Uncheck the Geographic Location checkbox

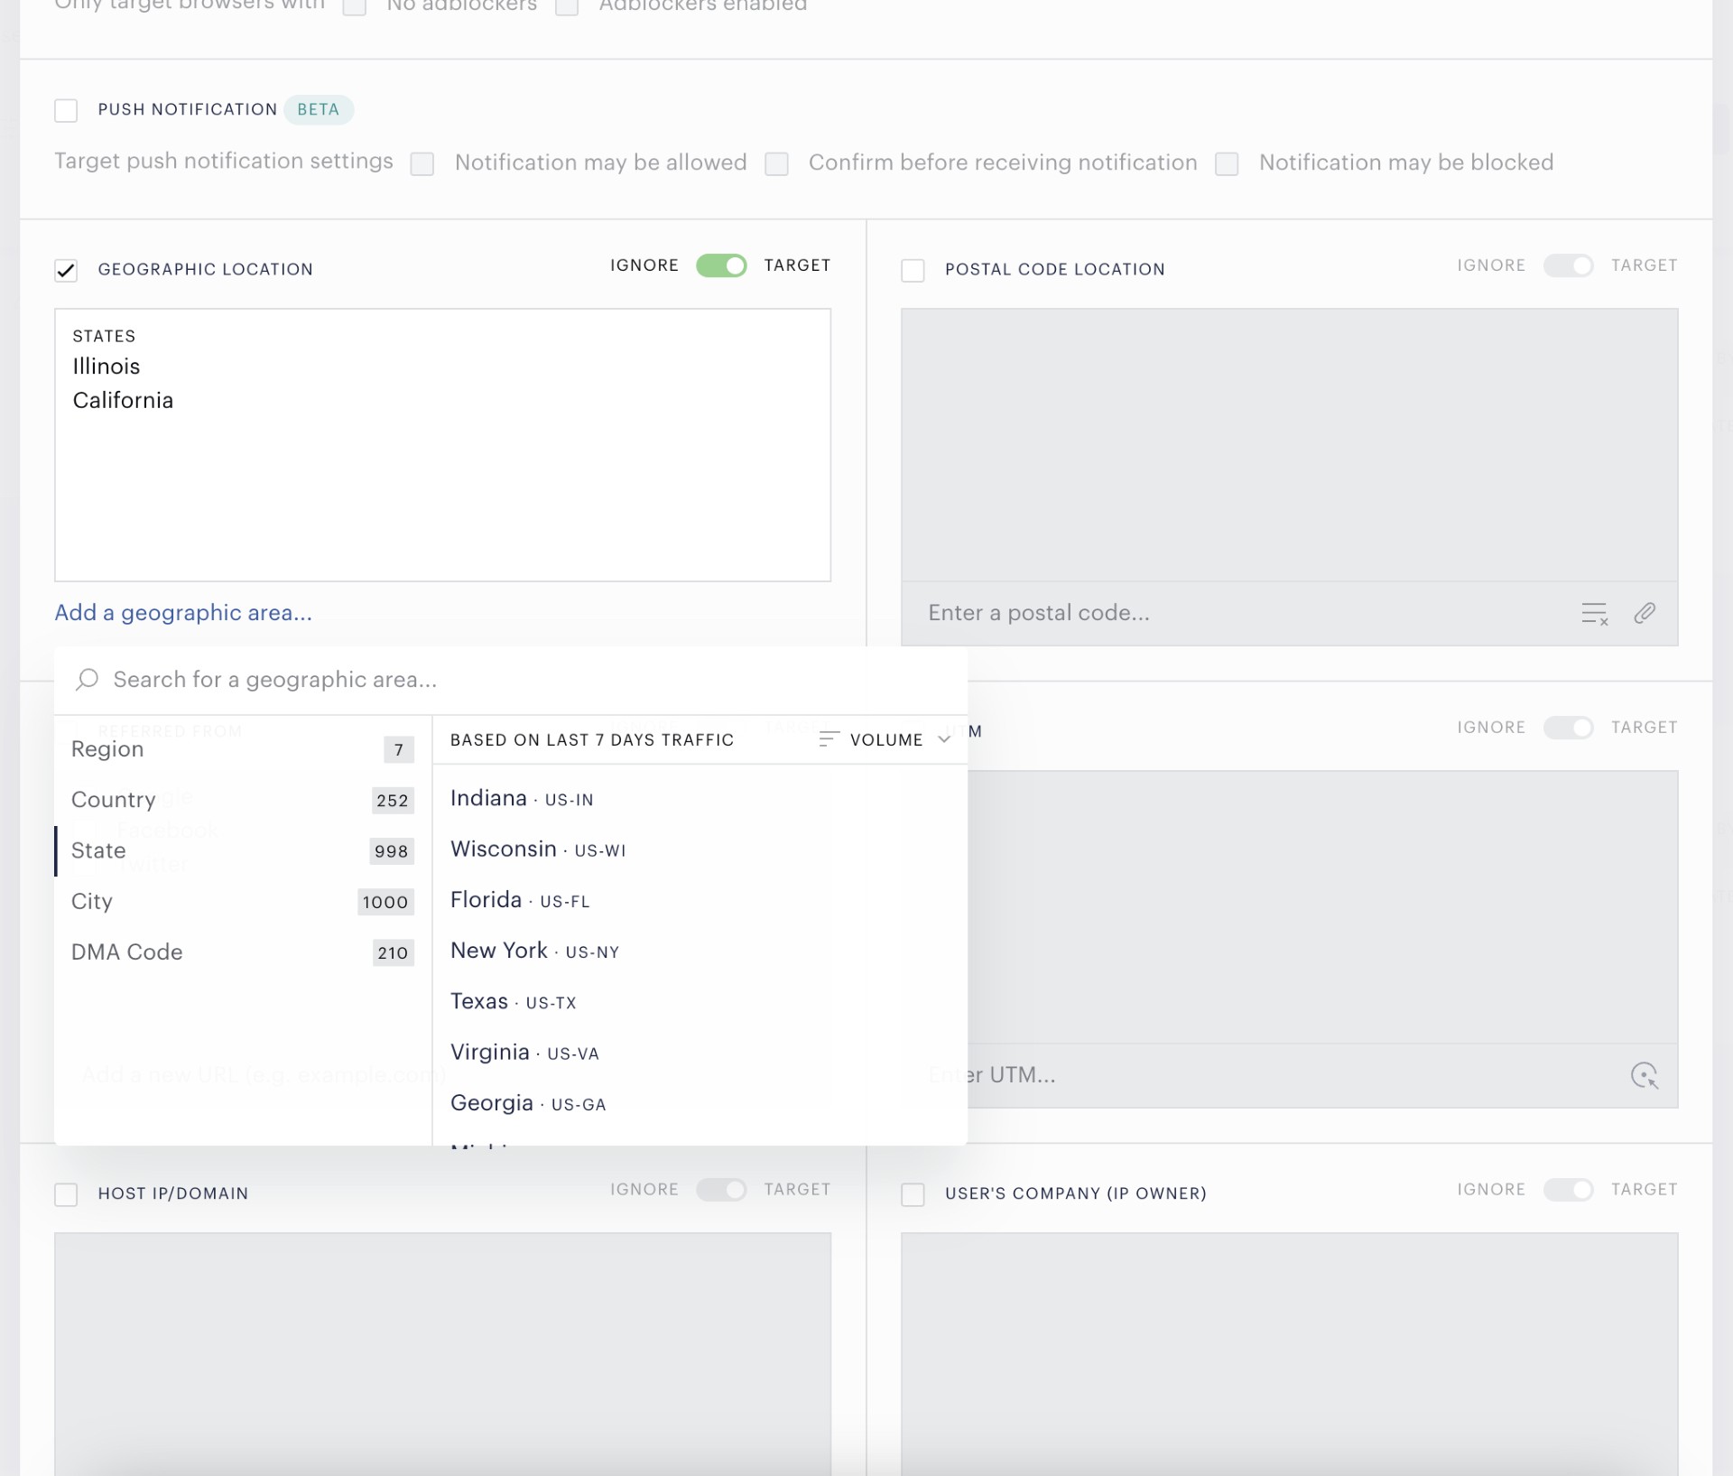pyautogui.click(x=66, y=270)
